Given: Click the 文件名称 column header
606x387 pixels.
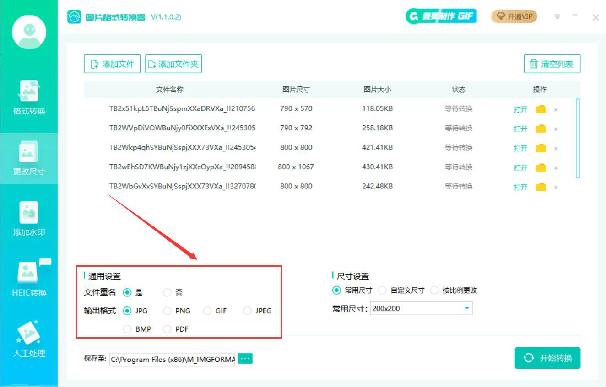Looking at the screenshot, I should [170, 90].
